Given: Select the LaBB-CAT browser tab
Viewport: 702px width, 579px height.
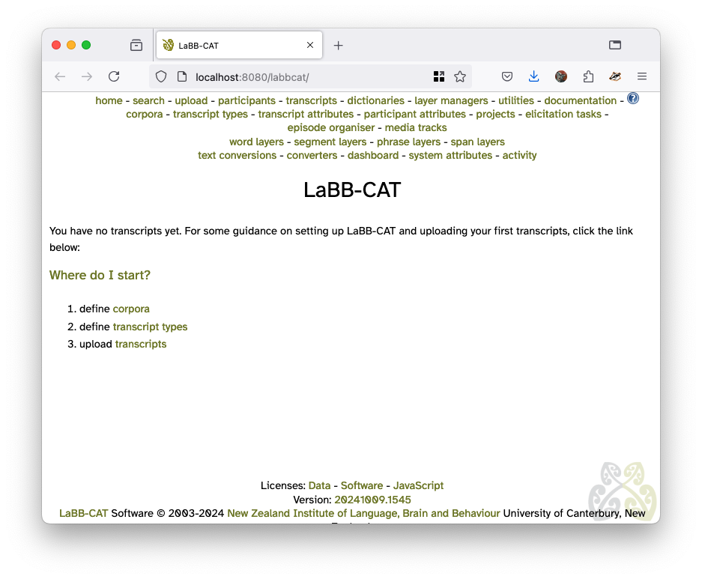Looking at the screenshot, I should coord(239,45).
